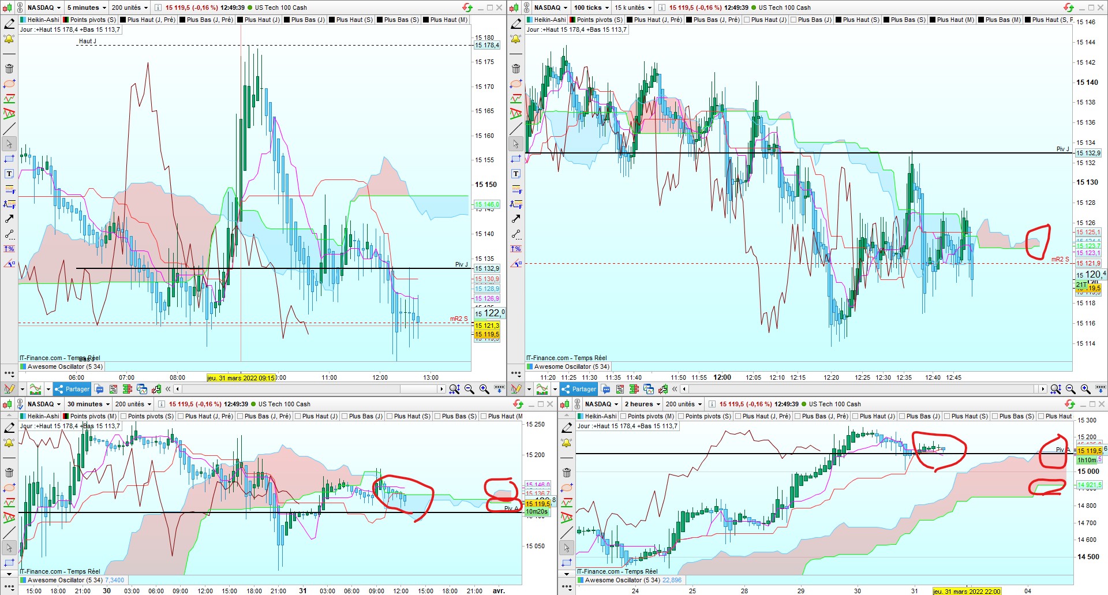Click the pencil drawing tool in 100 ticks chart
The height and width of the screenshot is (595, 1108).
(516, 24)
